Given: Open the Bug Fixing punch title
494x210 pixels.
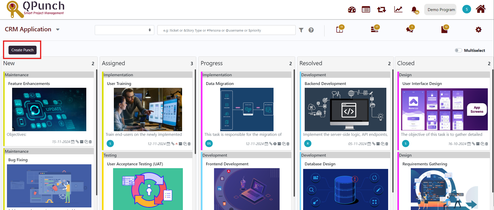Looking at the screenshot, I should (x=18, y=160).
